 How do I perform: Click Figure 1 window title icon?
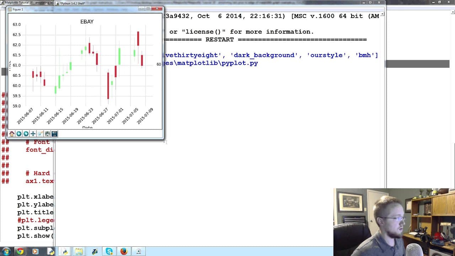tap(10, 9)
